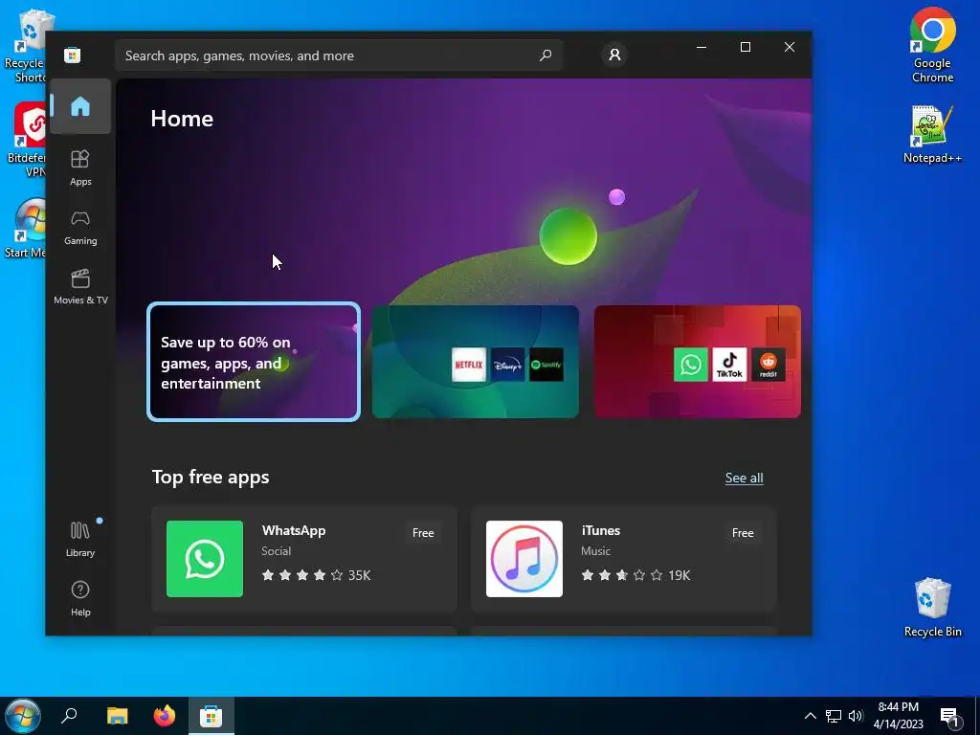Open the user account profile icon

coord(614,55)
